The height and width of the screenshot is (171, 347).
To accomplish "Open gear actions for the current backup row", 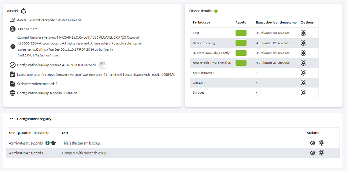I will click(x=321, y=143).
